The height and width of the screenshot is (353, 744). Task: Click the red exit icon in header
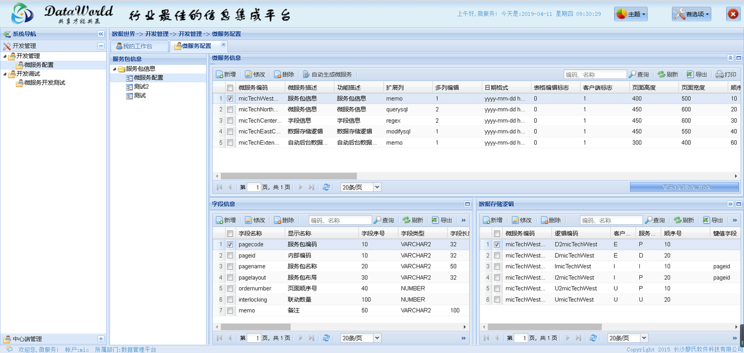pyautogui.click(x=733, y=14)
